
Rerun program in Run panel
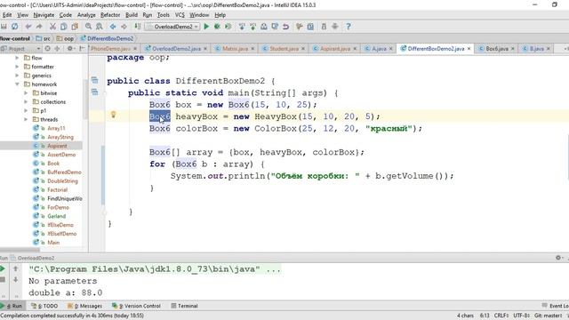click(3, 268)
